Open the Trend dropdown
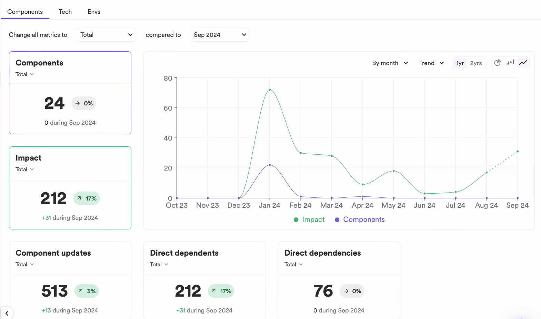541x319 pixels. tap(431, 63)
